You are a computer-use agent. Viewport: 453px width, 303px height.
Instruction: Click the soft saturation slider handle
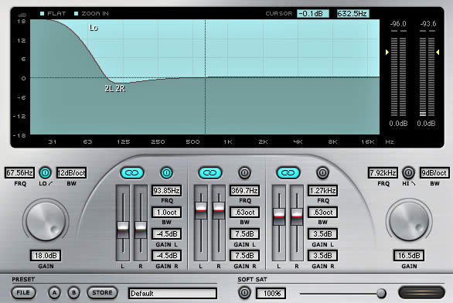[x=381, y=293]
